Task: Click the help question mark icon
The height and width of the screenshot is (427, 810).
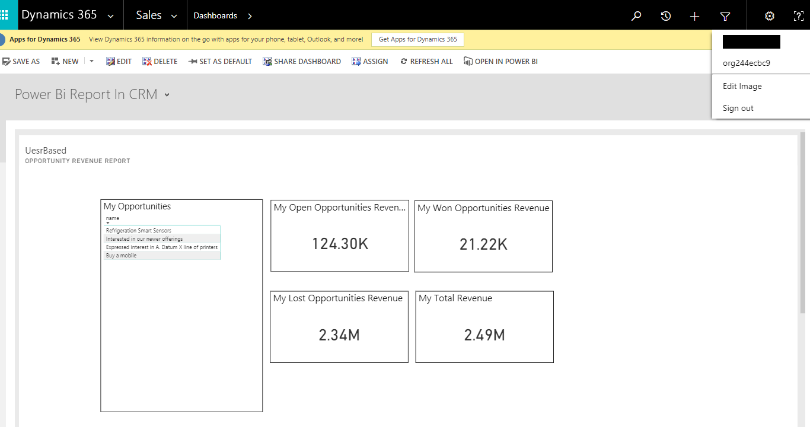Action: pyautogui.click(x=799, y=16)
